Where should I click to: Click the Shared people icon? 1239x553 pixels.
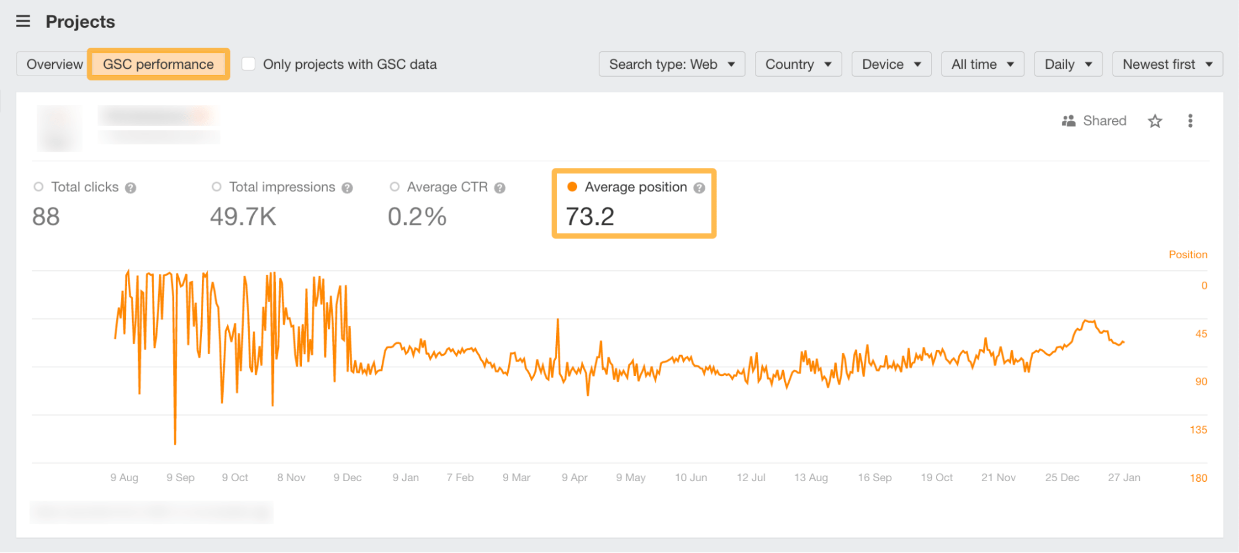(1069, 121)
